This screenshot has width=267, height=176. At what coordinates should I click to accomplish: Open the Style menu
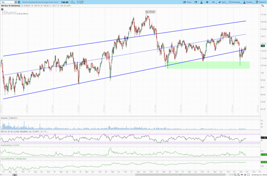222,2
